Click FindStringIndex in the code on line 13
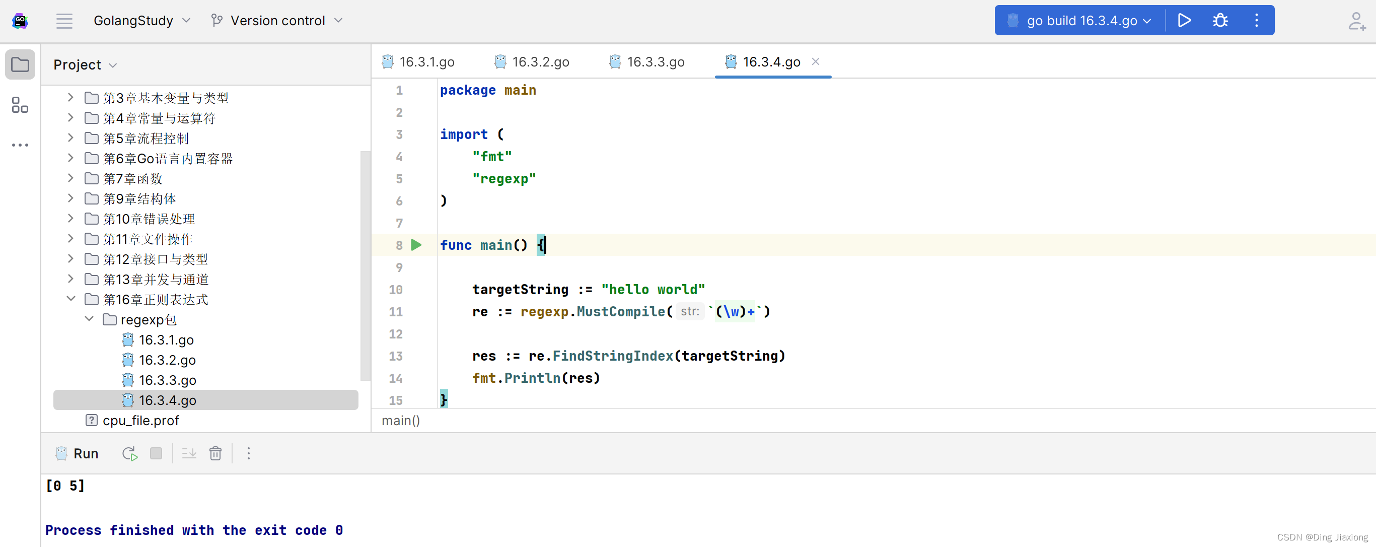This screenshot has height=547, width=1376. tap(612, 356)
